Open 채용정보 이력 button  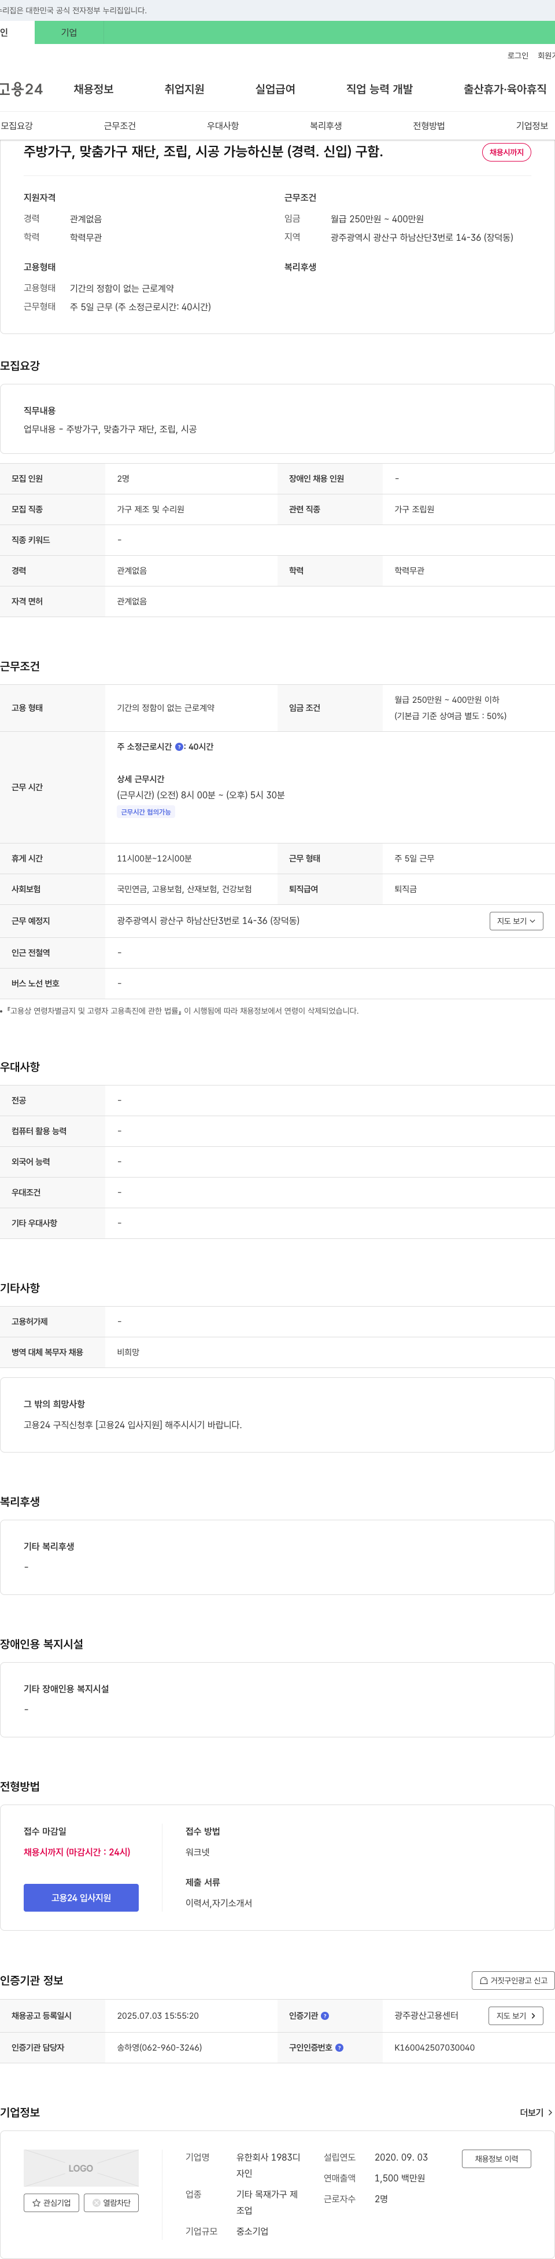pos(497,2158)
